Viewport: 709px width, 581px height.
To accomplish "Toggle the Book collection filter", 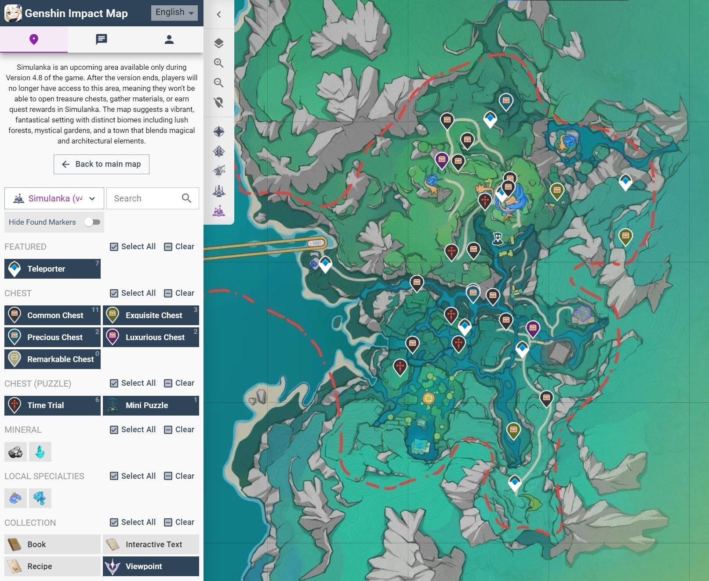I will pos(52,544).
